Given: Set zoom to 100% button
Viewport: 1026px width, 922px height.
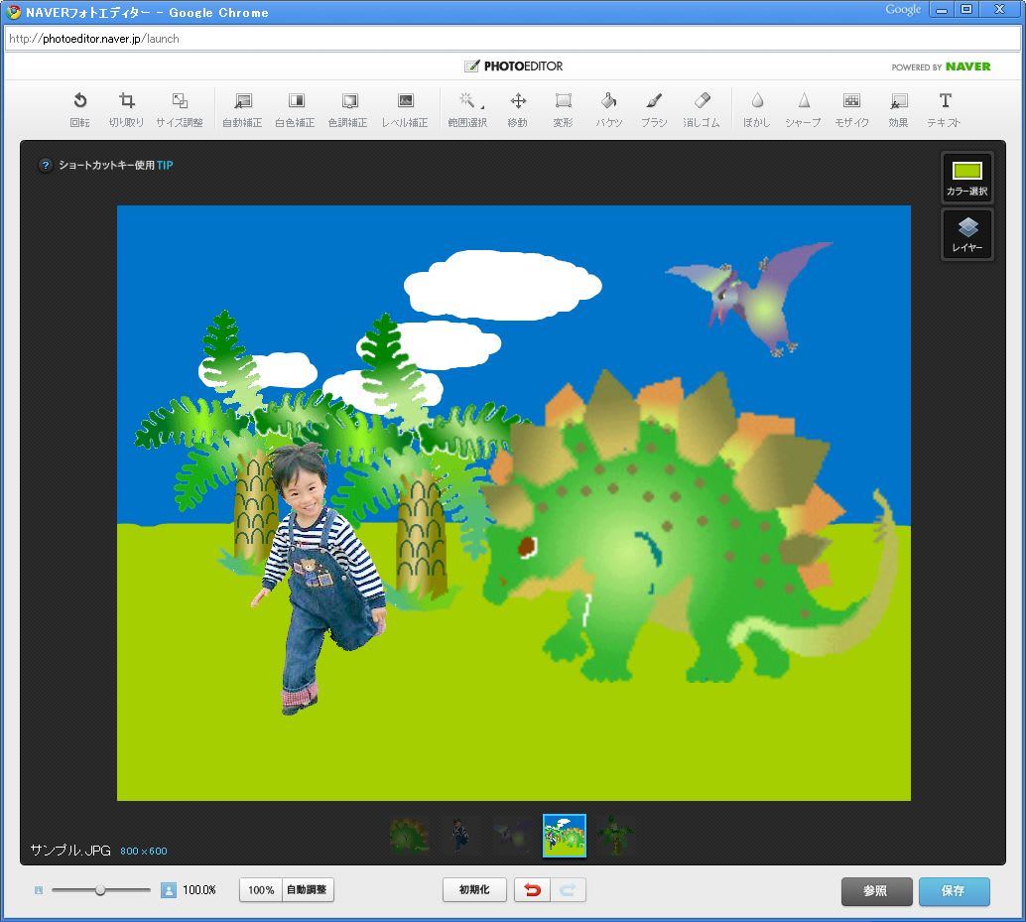Looking at the screenshot, I should [261, 890].
